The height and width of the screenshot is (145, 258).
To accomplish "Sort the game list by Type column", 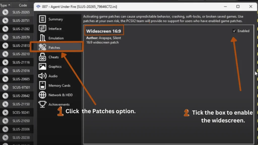I will point(5,6).
